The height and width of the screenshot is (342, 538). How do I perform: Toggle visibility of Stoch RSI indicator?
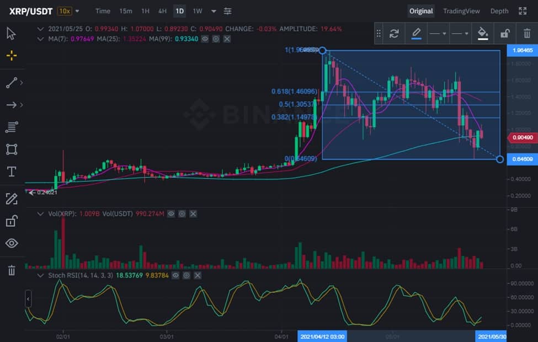[x=175, y=275]
